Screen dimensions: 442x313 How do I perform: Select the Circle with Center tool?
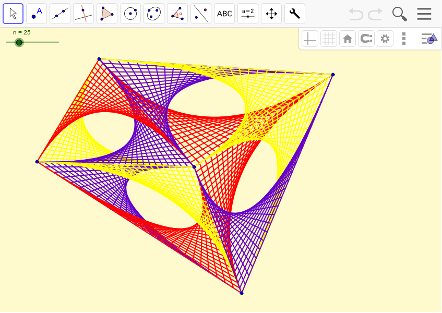coord(130,14)
